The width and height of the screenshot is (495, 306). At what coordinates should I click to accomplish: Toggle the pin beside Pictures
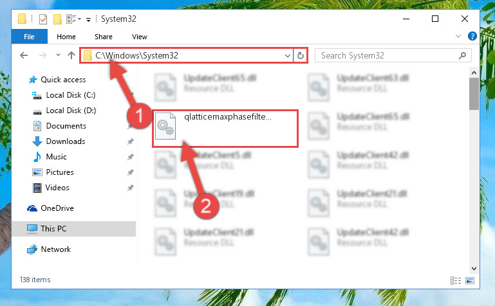click(x=131, y=172)
